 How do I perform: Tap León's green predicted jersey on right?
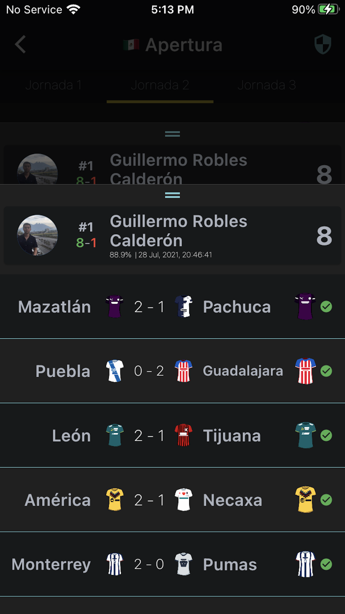point(305,435)
